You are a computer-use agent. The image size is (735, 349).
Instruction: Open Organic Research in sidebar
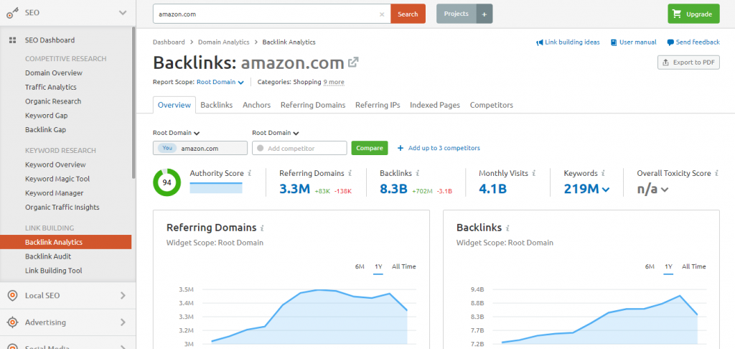coord(53,101)
